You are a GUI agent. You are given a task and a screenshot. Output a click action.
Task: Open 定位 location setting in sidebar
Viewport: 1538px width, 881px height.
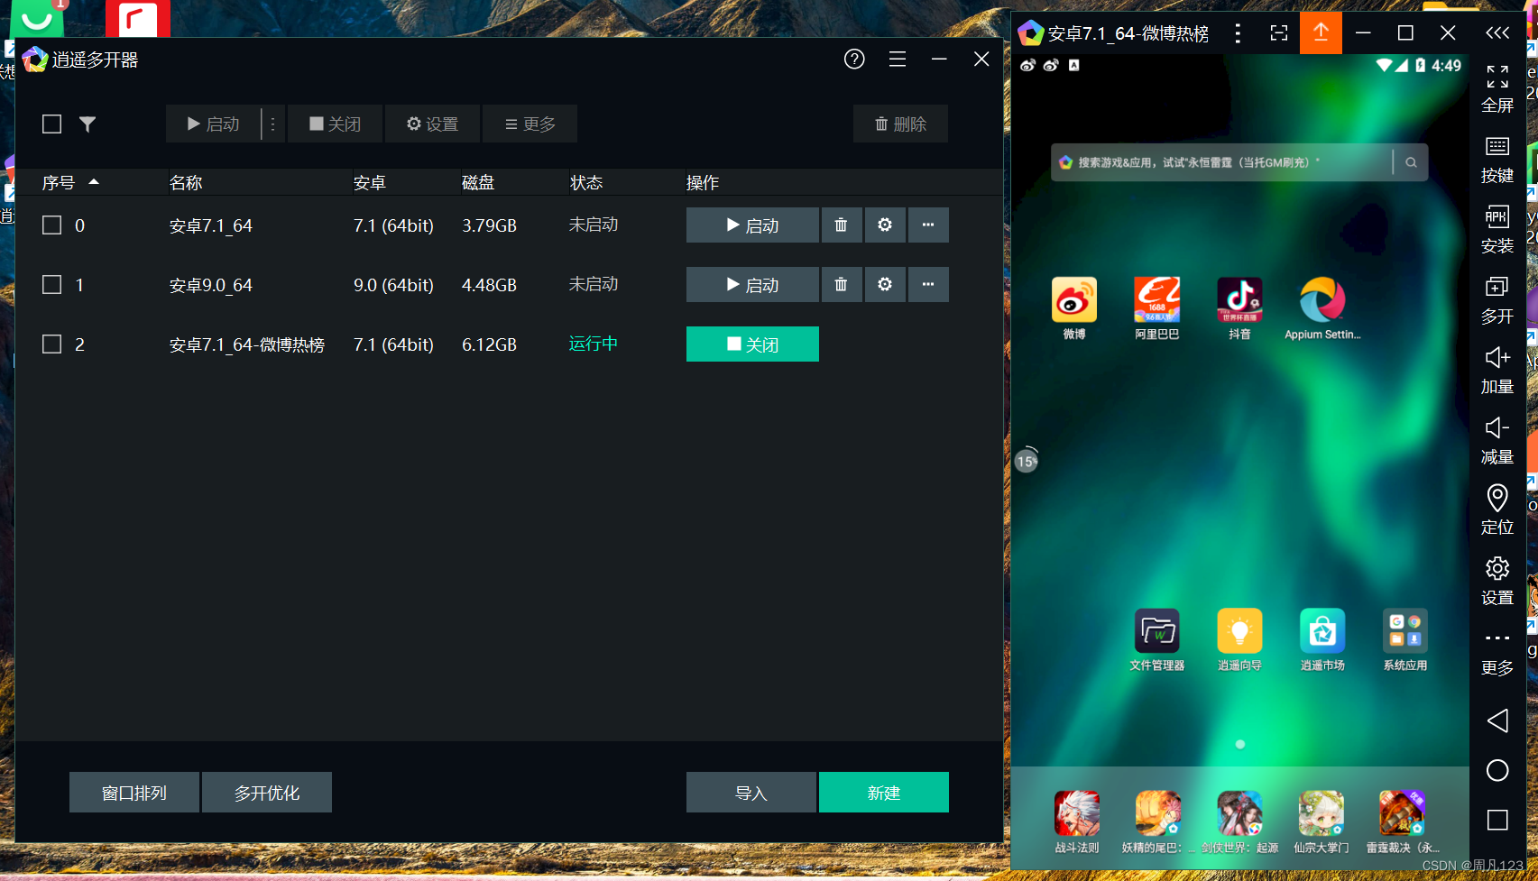pos(1497,510)
